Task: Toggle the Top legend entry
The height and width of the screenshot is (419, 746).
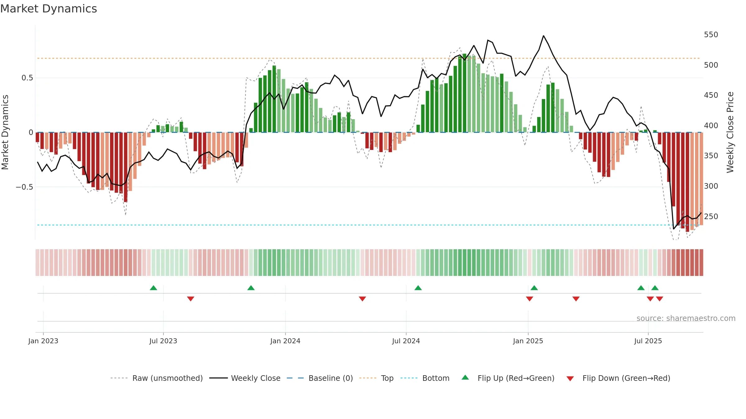Action: (x=376, y=378)
